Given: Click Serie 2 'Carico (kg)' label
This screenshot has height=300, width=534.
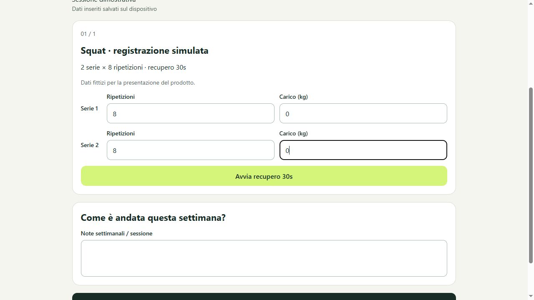Looking at the screenshot, I should pyautogui.click(x=293, y=133).
